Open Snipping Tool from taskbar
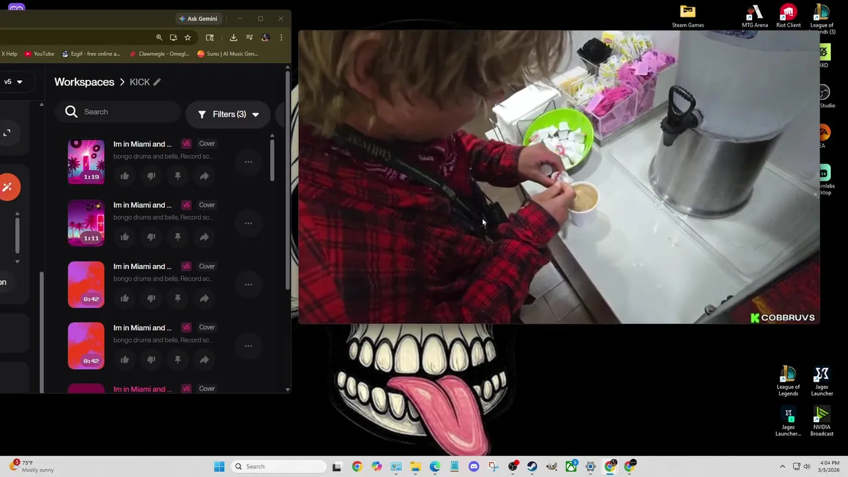Image resolution: width=848 pixels, height=477 pixels. click(x=494, y=466)
